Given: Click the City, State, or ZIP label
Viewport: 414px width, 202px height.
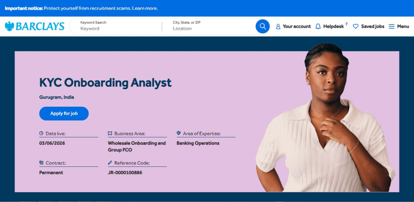Looking at the screenshot, I should point(186,22).
